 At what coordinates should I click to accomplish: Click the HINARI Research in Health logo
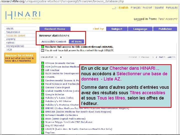point(23,15)
